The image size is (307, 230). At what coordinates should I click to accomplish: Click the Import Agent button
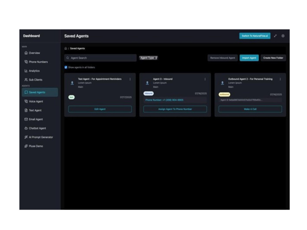[x=249, y=58]
